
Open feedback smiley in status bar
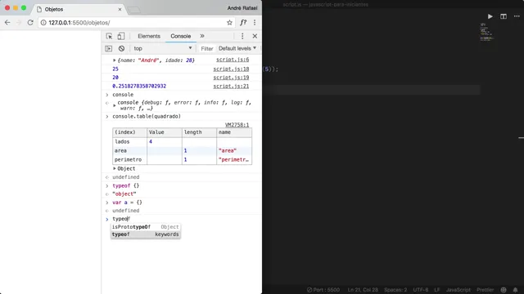[x=504, y=290]
